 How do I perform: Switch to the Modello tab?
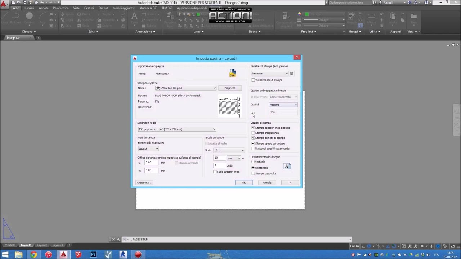click(10, 245)
